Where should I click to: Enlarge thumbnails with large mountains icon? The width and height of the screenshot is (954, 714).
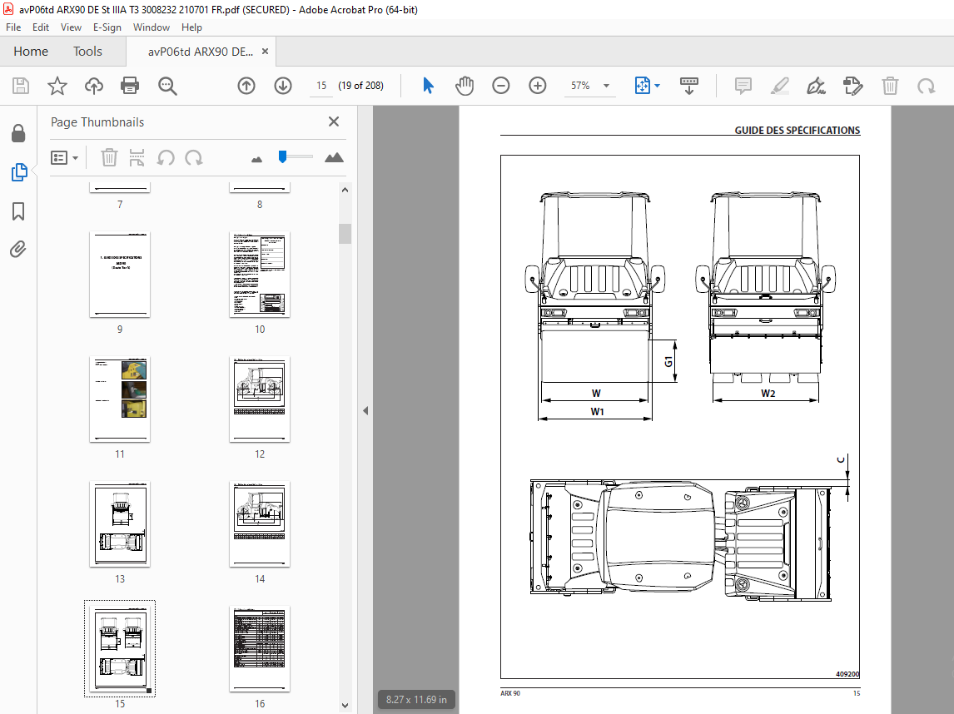pyautogui.click(x=334, y=157)
